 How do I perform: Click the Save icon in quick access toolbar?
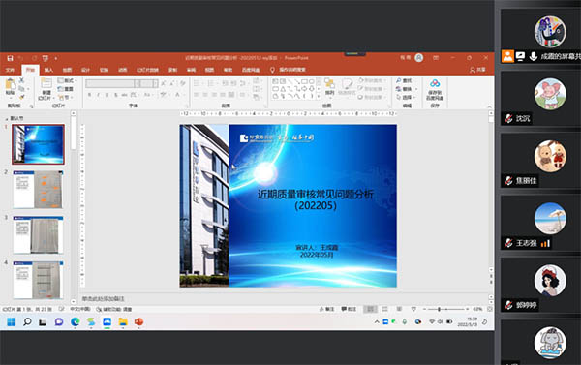click(x=10, y=58)
